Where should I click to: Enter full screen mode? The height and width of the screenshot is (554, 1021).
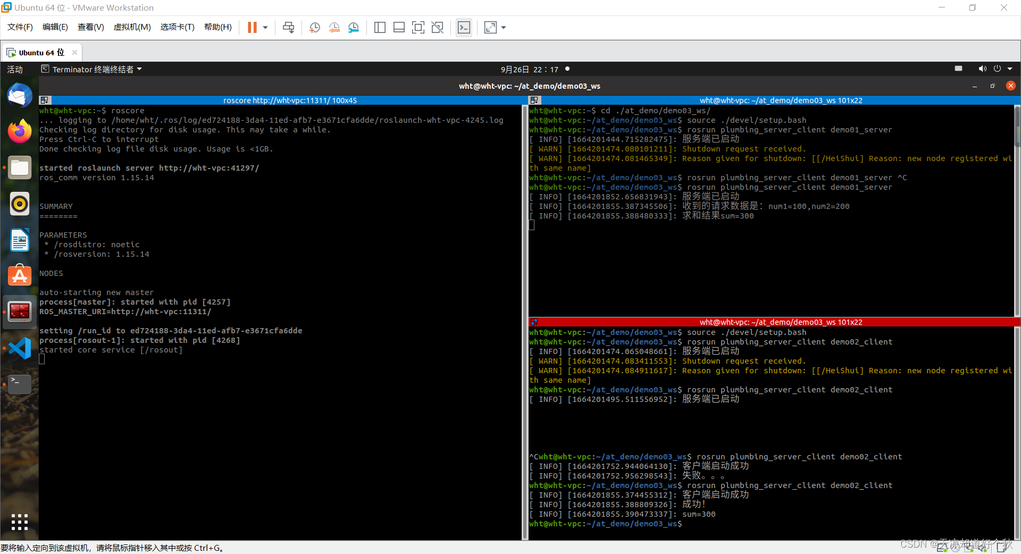(419, 27)
